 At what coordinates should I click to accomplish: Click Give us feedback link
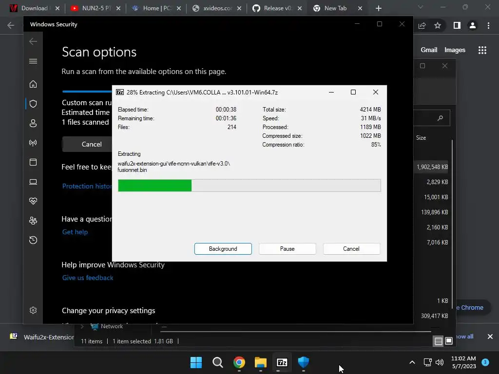pyautogui.click(x=88, y=278)
